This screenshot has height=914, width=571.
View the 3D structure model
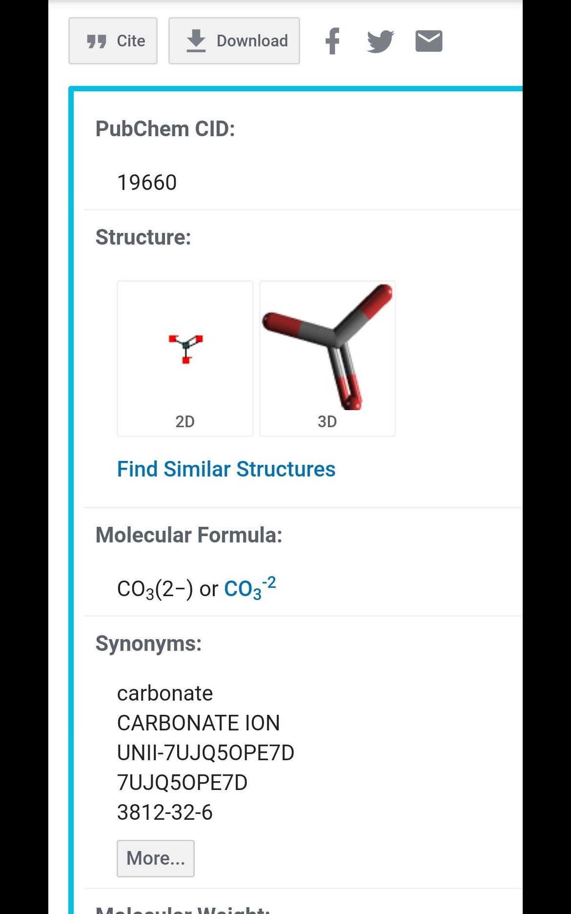[327, 358]
